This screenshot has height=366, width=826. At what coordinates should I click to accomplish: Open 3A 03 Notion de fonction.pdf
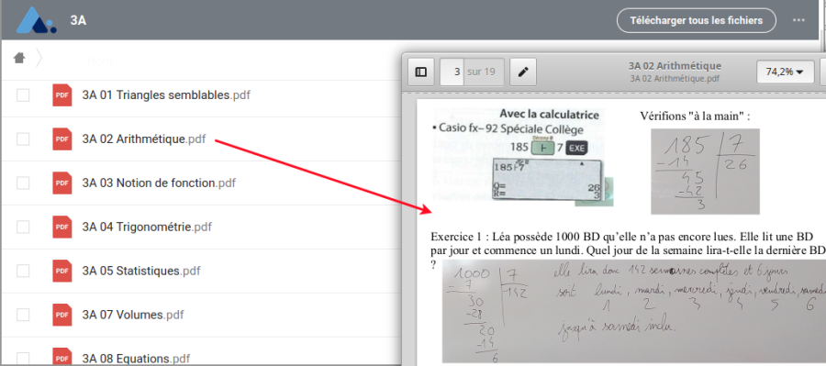tap(159, 183)
